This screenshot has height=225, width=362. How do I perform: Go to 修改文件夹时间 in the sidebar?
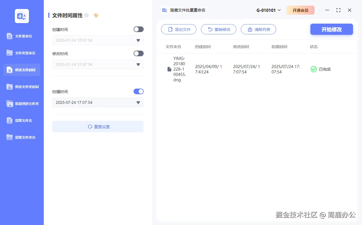click(x=22, y=87)
